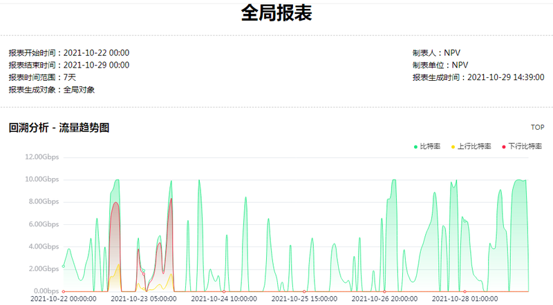Image resolution: width=553 pixels, height=305 pixels.
Task: Click the 2021-10-24 10:00:00 x-axis label
Action: (224, 299)
